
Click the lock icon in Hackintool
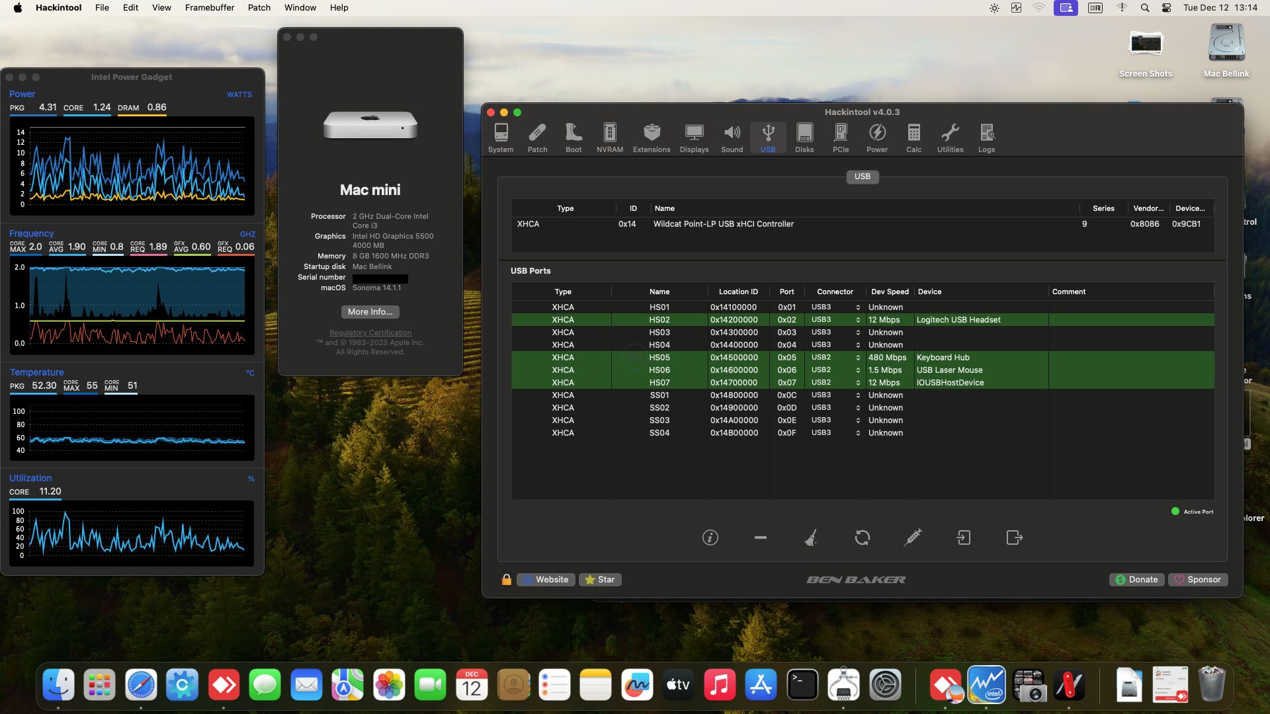tap(506, 580)
